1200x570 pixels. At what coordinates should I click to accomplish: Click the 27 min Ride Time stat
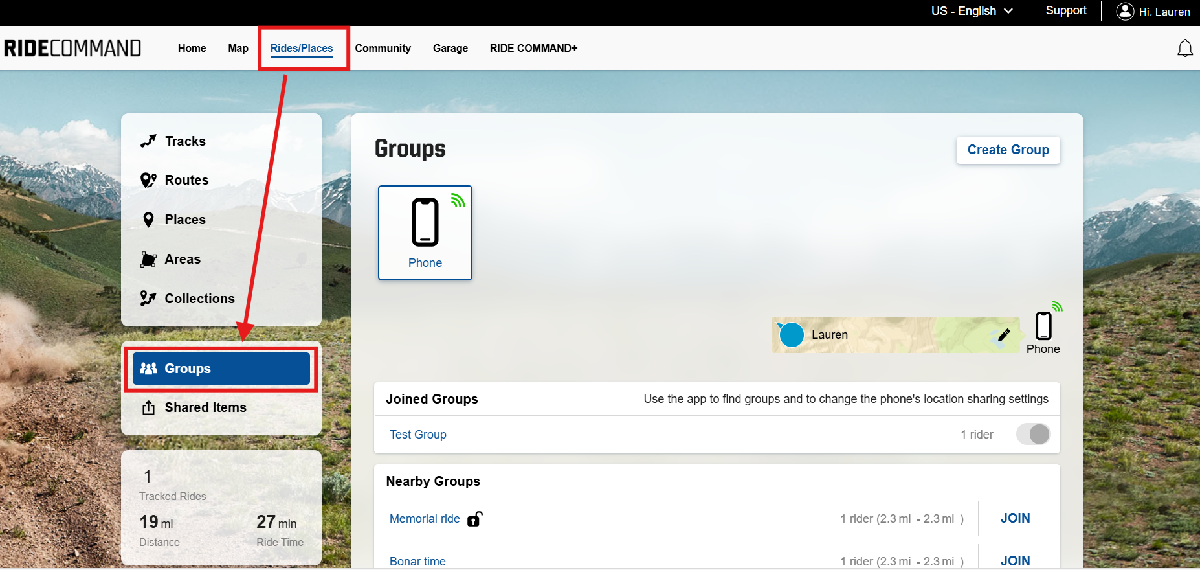[x=280, y=530]
